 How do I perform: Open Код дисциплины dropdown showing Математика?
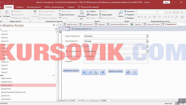pyautogui.click(x=147, y=51)
